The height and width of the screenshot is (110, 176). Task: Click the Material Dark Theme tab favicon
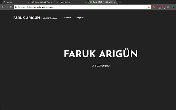tap(33, 2)
